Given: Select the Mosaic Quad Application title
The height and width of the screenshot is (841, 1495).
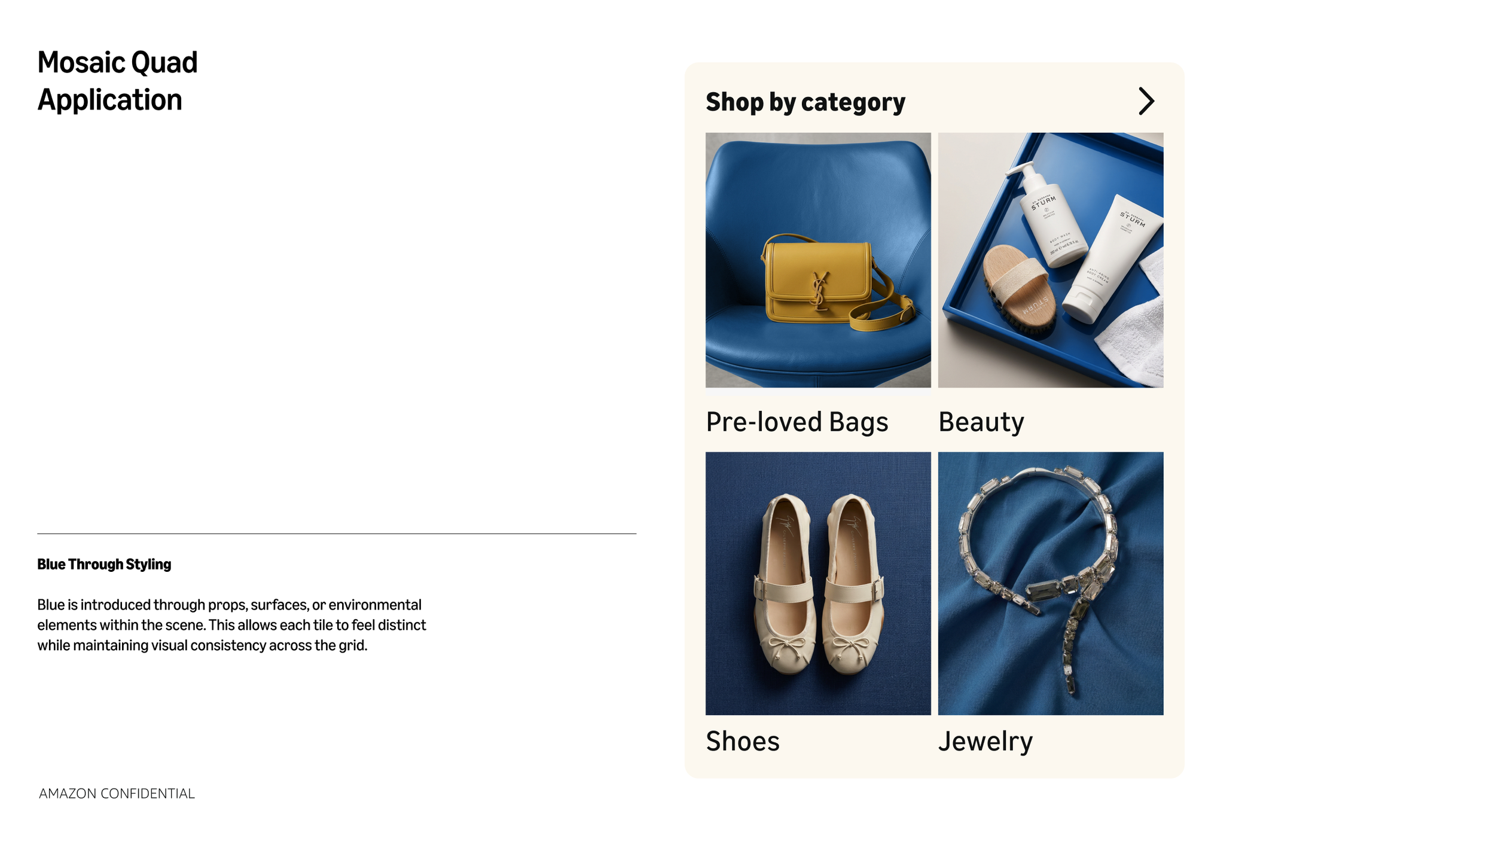Looking at the screenshot, I should [117, 81].
